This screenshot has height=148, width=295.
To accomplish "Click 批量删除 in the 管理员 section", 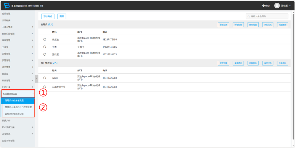I will click(282, 25).
